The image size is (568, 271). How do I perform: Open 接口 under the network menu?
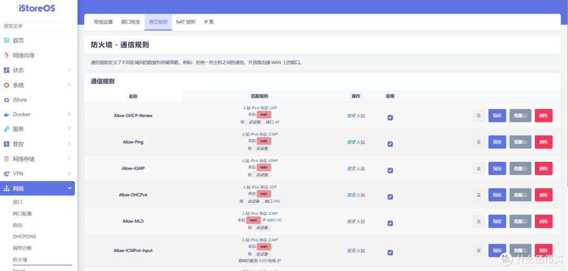(x=18, y=202)
